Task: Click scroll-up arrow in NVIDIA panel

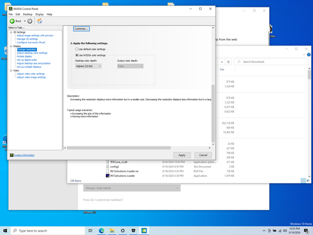Action: pyautogui.click(x=213, y=28)
